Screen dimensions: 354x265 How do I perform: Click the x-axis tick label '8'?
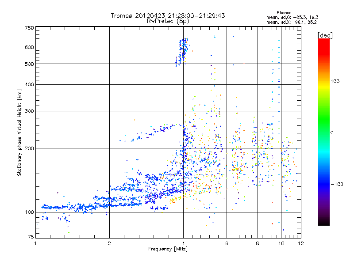point(258,243)
